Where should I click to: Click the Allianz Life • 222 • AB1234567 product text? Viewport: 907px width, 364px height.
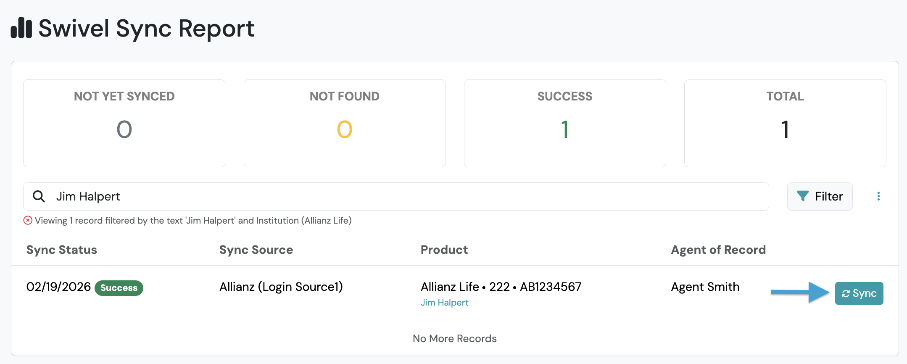[501, 287]
